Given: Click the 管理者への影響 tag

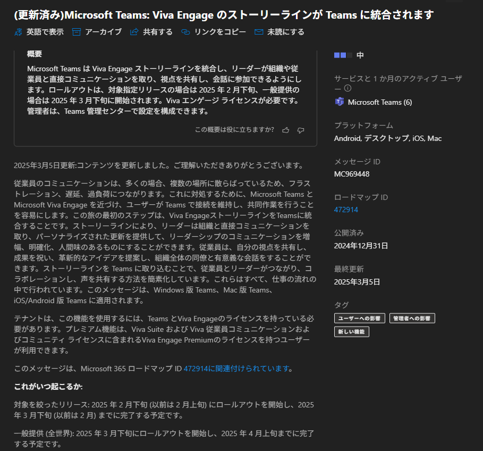Looking at the screenshot, I should coord(412,319).
